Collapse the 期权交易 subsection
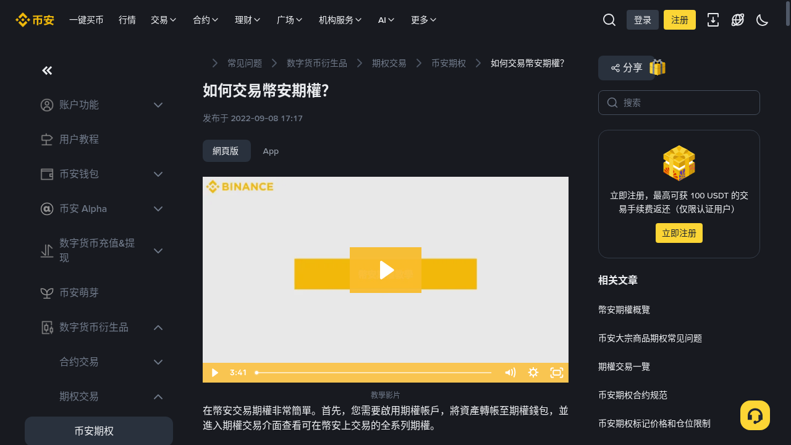Image resolution: width=791 pixels, height=445 pixels. tap(158, 397)
